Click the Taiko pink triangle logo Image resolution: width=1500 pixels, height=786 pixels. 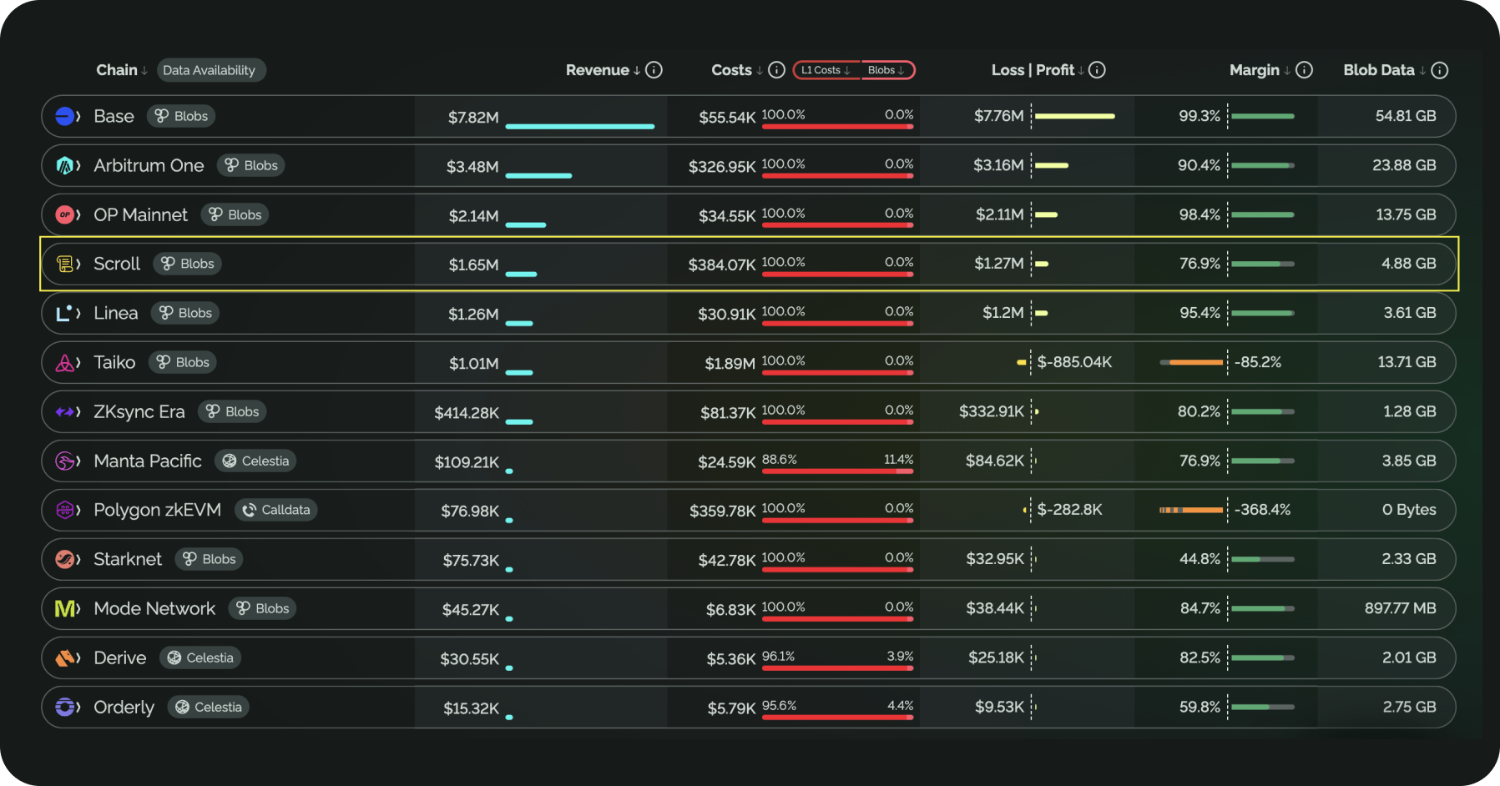click(64, 363)
